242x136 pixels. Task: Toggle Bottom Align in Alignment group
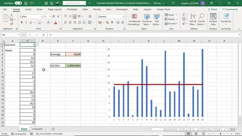tap(75, 16)
